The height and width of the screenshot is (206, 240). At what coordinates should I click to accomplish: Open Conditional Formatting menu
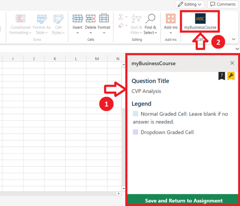[x=20, y=24]
